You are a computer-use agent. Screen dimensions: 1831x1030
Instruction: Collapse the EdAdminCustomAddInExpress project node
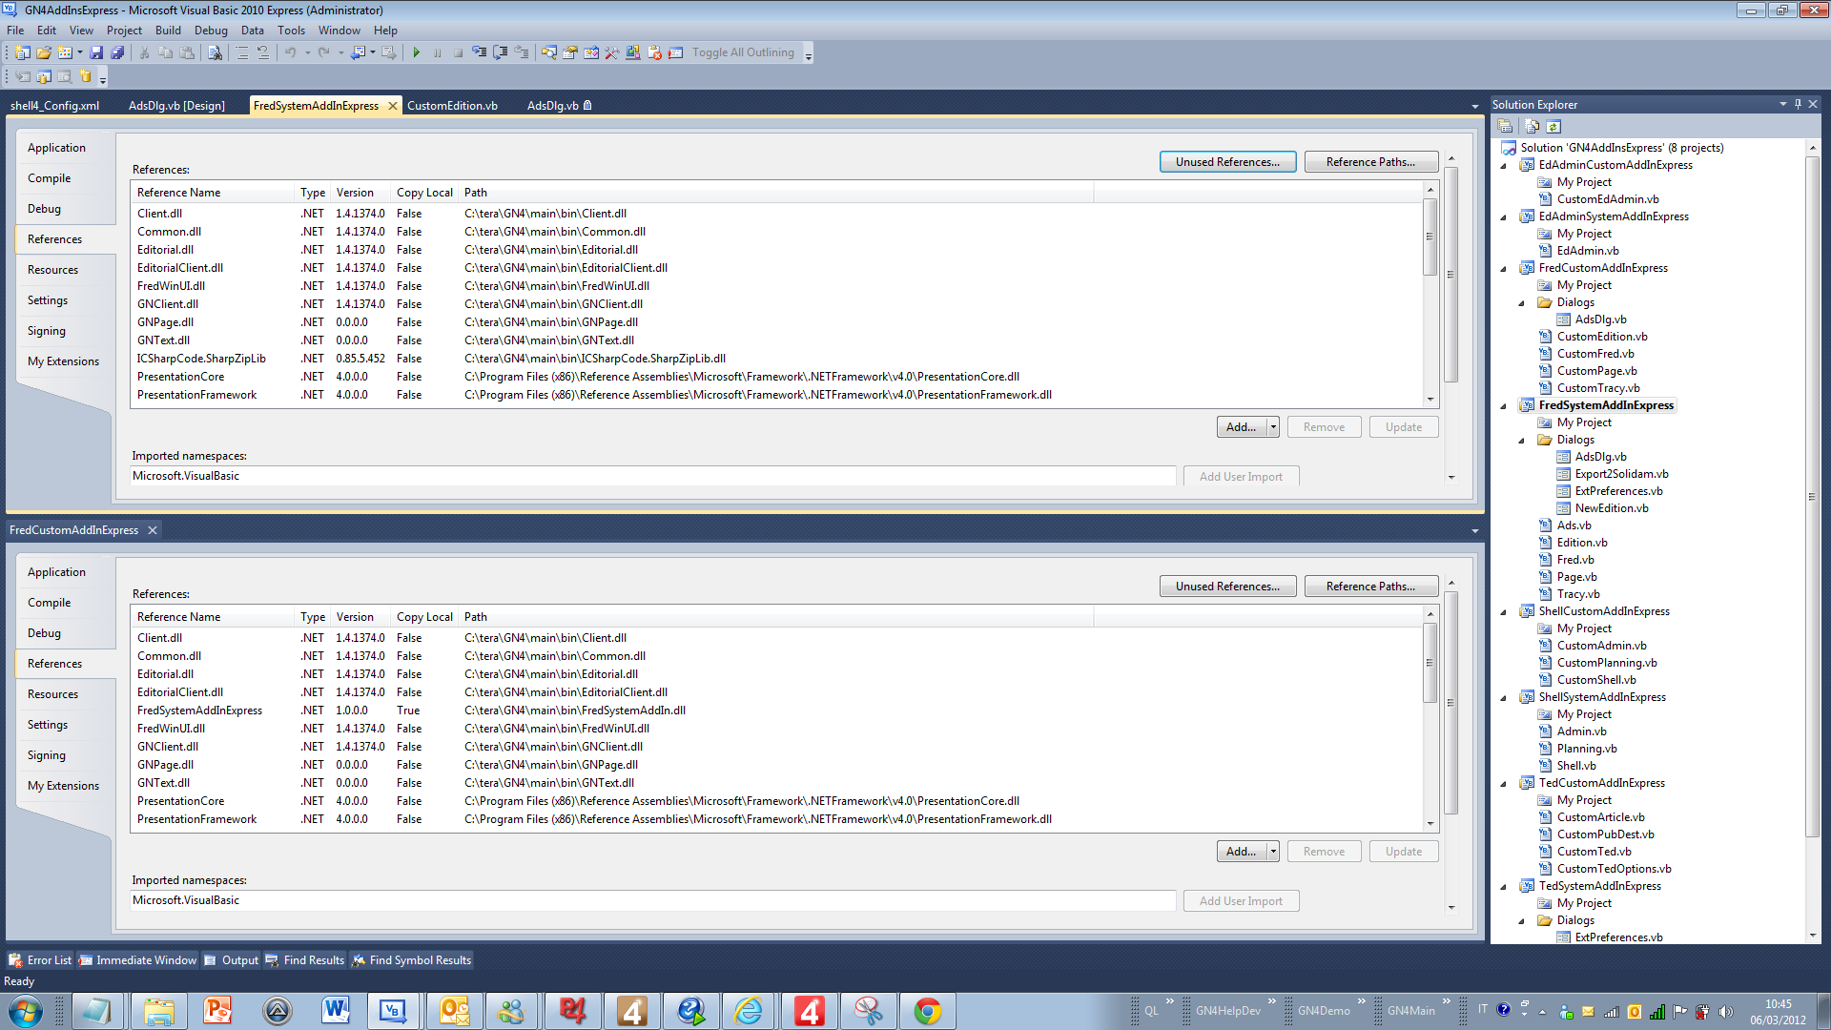(1505, 165)
